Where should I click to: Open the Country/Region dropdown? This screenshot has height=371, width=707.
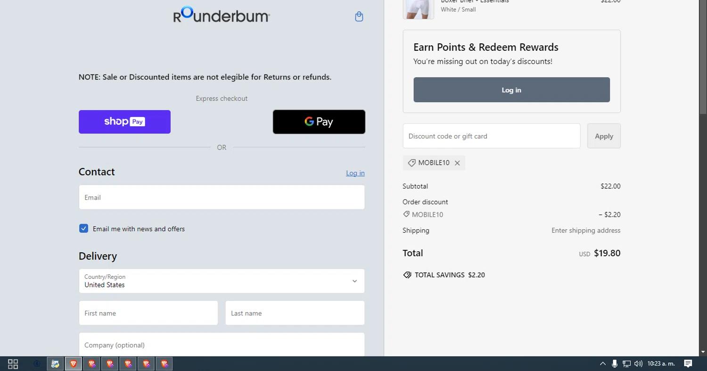click(x=222, y=281)
